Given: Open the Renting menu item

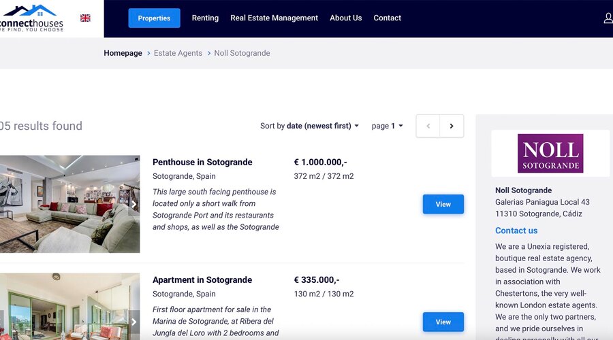Looking at the screenshot, I should point(205,18).
